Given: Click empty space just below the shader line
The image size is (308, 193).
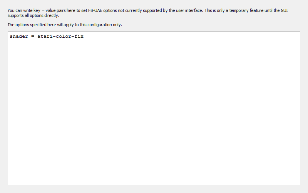Looking at the screenshot, I should pos(154,42).
